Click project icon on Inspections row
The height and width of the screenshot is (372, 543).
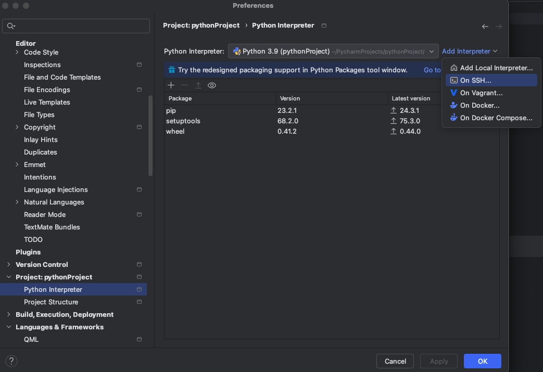tap(139, 65)
